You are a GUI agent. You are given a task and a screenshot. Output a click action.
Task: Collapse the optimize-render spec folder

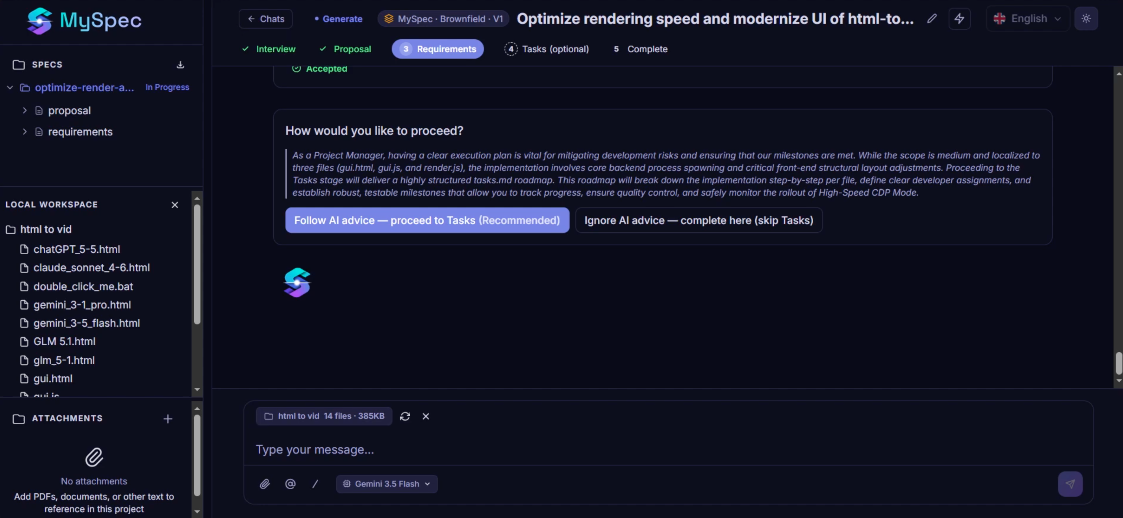point(10,87)
